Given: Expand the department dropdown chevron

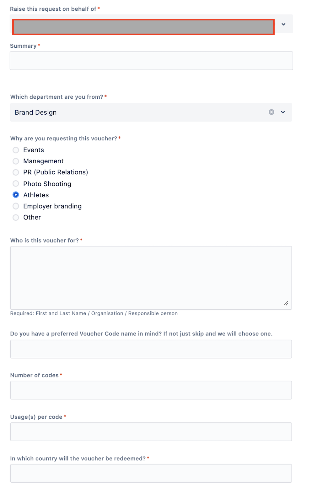Looking at the screenshot, I should [283, 112].
